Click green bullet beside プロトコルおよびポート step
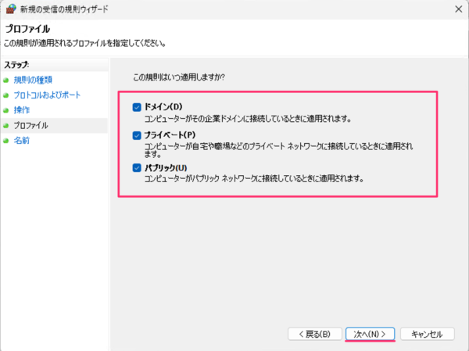Image resolution: width=469 pixels, height=351 pixels. pos(6,95)
